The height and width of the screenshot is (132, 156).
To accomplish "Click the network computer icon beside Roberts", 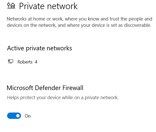I will coord(11,62).
